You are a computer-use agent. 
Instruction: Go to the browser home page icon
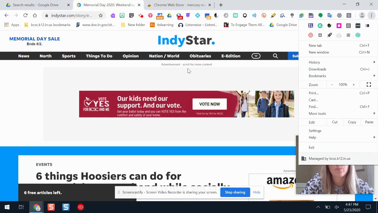(x=35, y=15)
